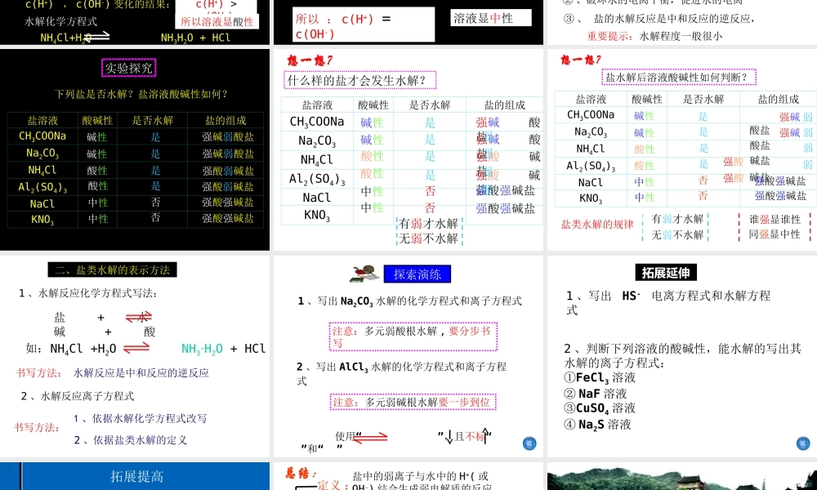Click Al2(SO4)3 in the 实验探究 table
Viewport: 817px width, 490px height.
tap(42, 187)
